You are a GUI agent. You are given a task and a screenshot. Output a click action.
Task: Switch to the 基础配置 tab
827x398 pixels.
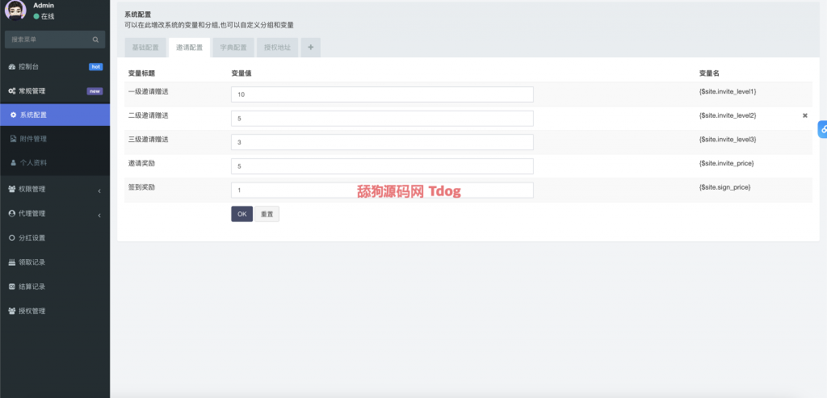145,48
